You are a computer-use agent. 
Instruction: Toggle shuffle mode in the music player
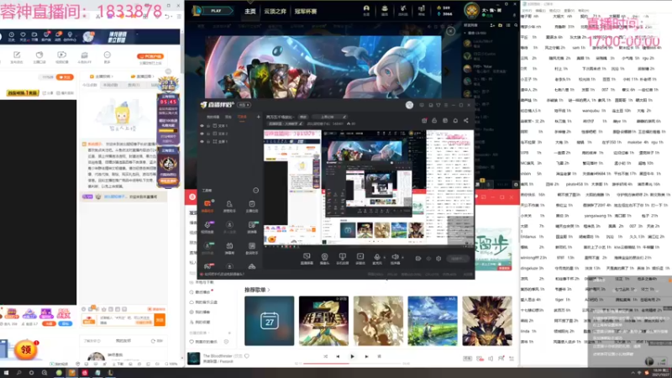click(325, 356)
